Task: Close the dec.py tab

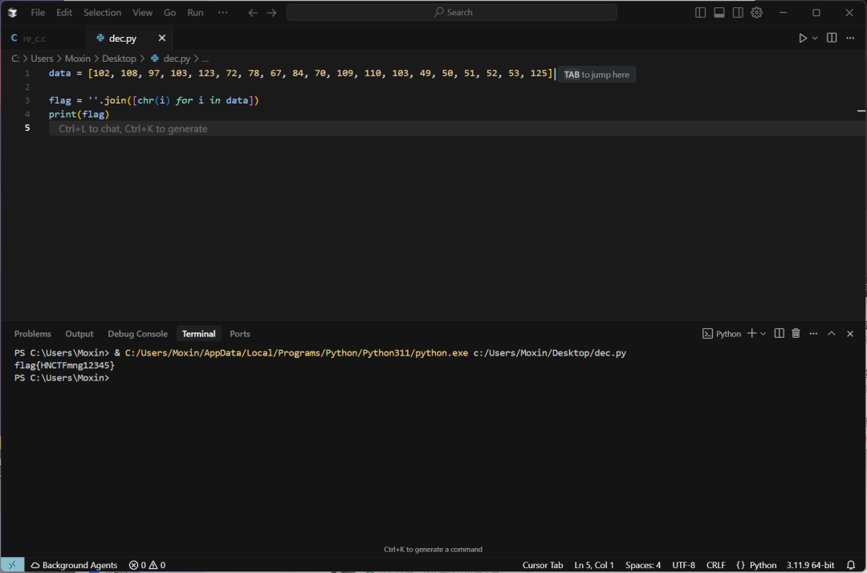Action: pos(162,39)
